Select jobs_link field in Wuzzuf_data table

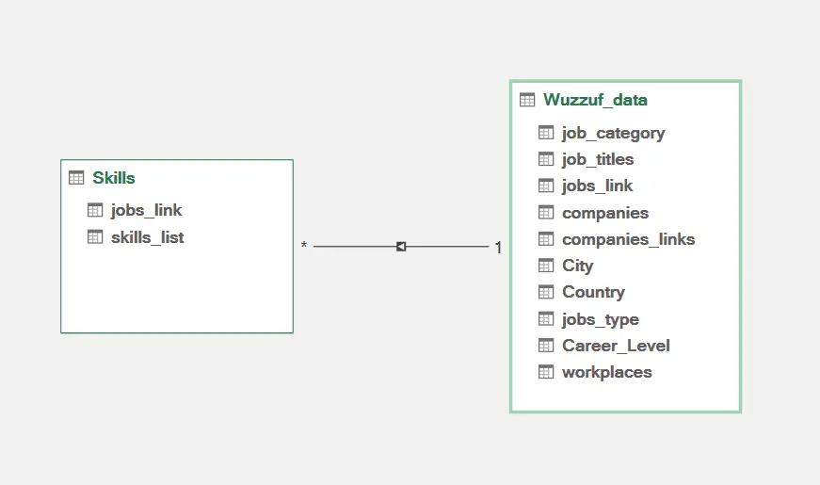(x=597, y=186)
